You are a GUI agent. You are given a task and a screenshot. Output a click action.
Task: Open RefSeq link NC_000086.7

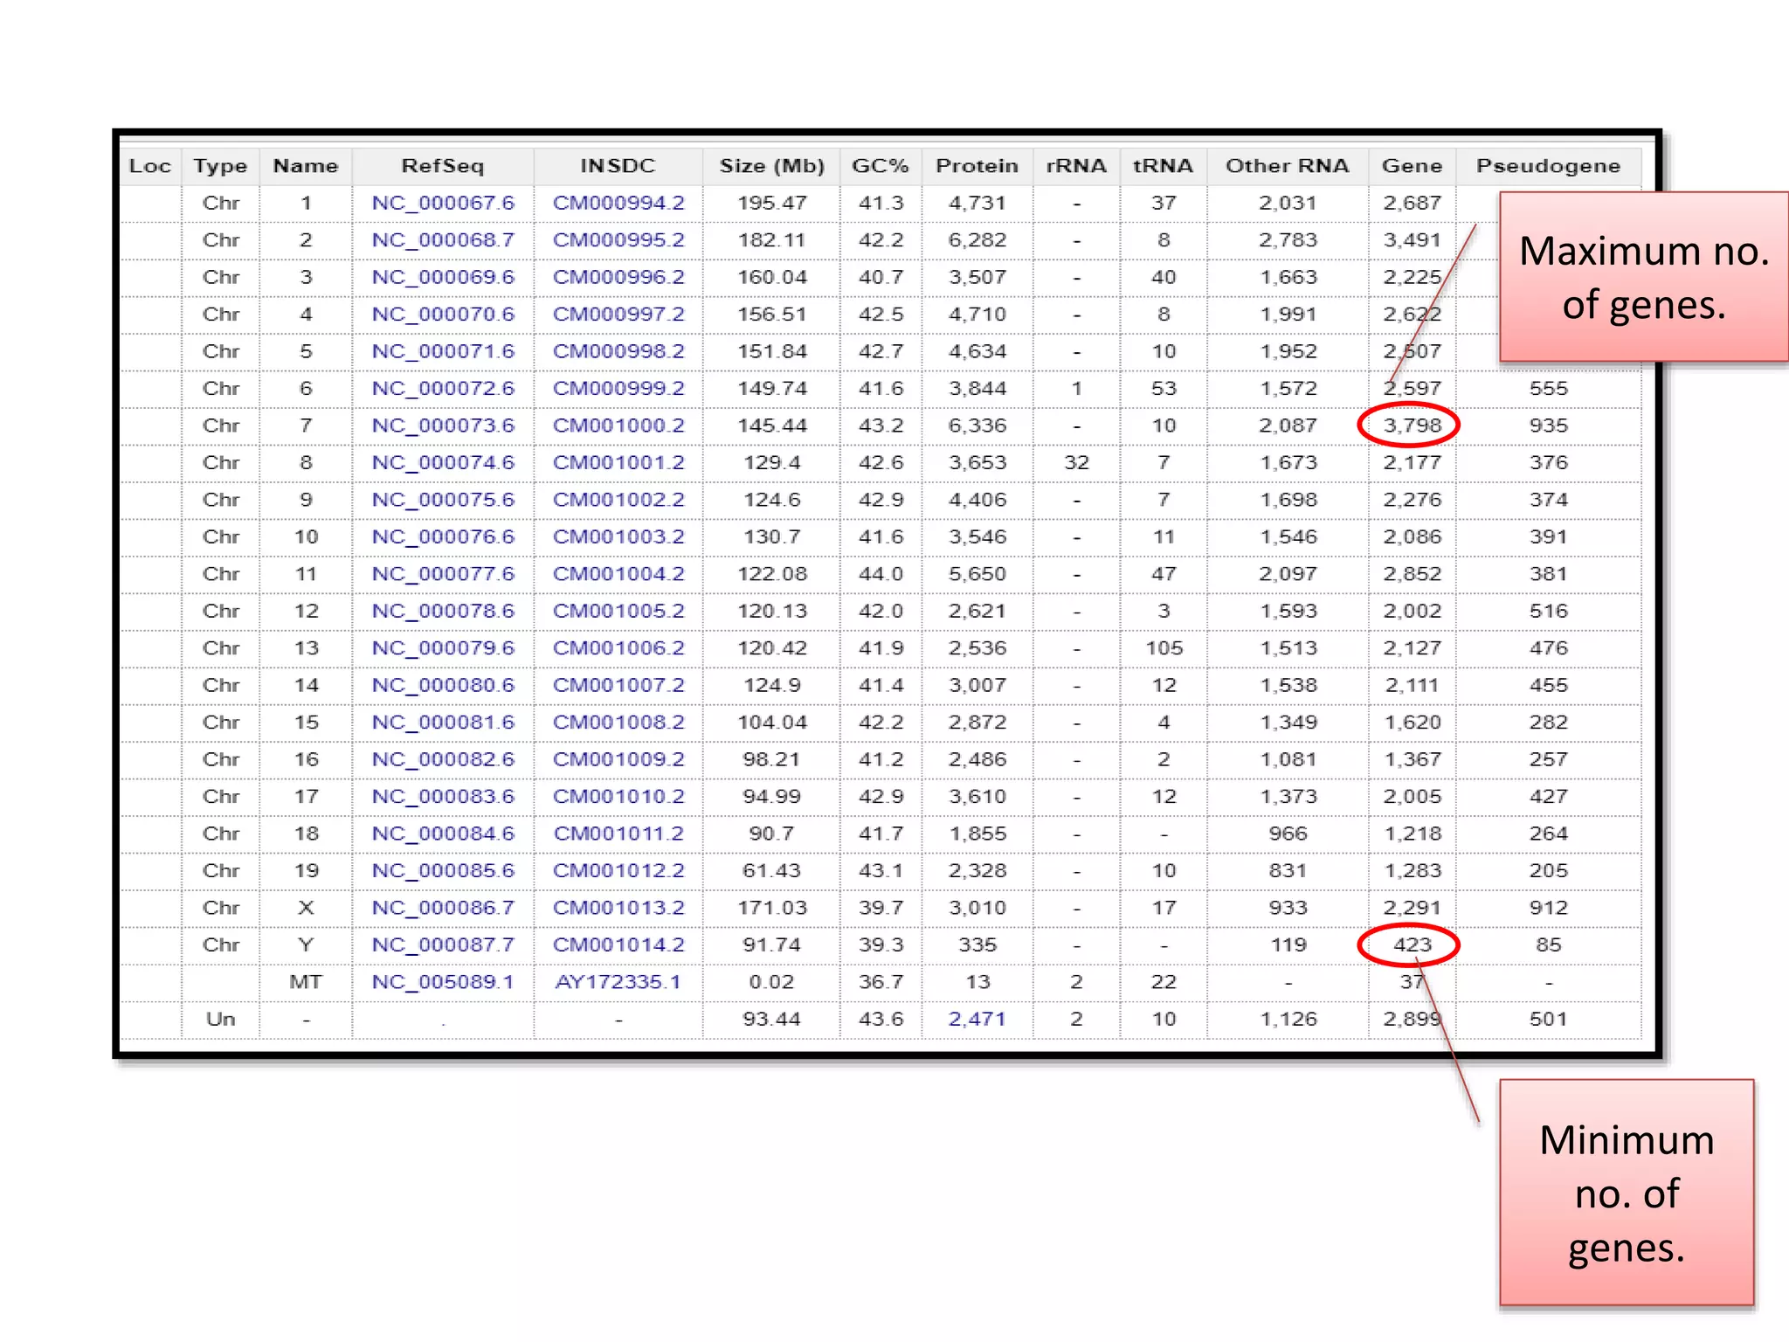pyautogui.click(x=443, y=908)
